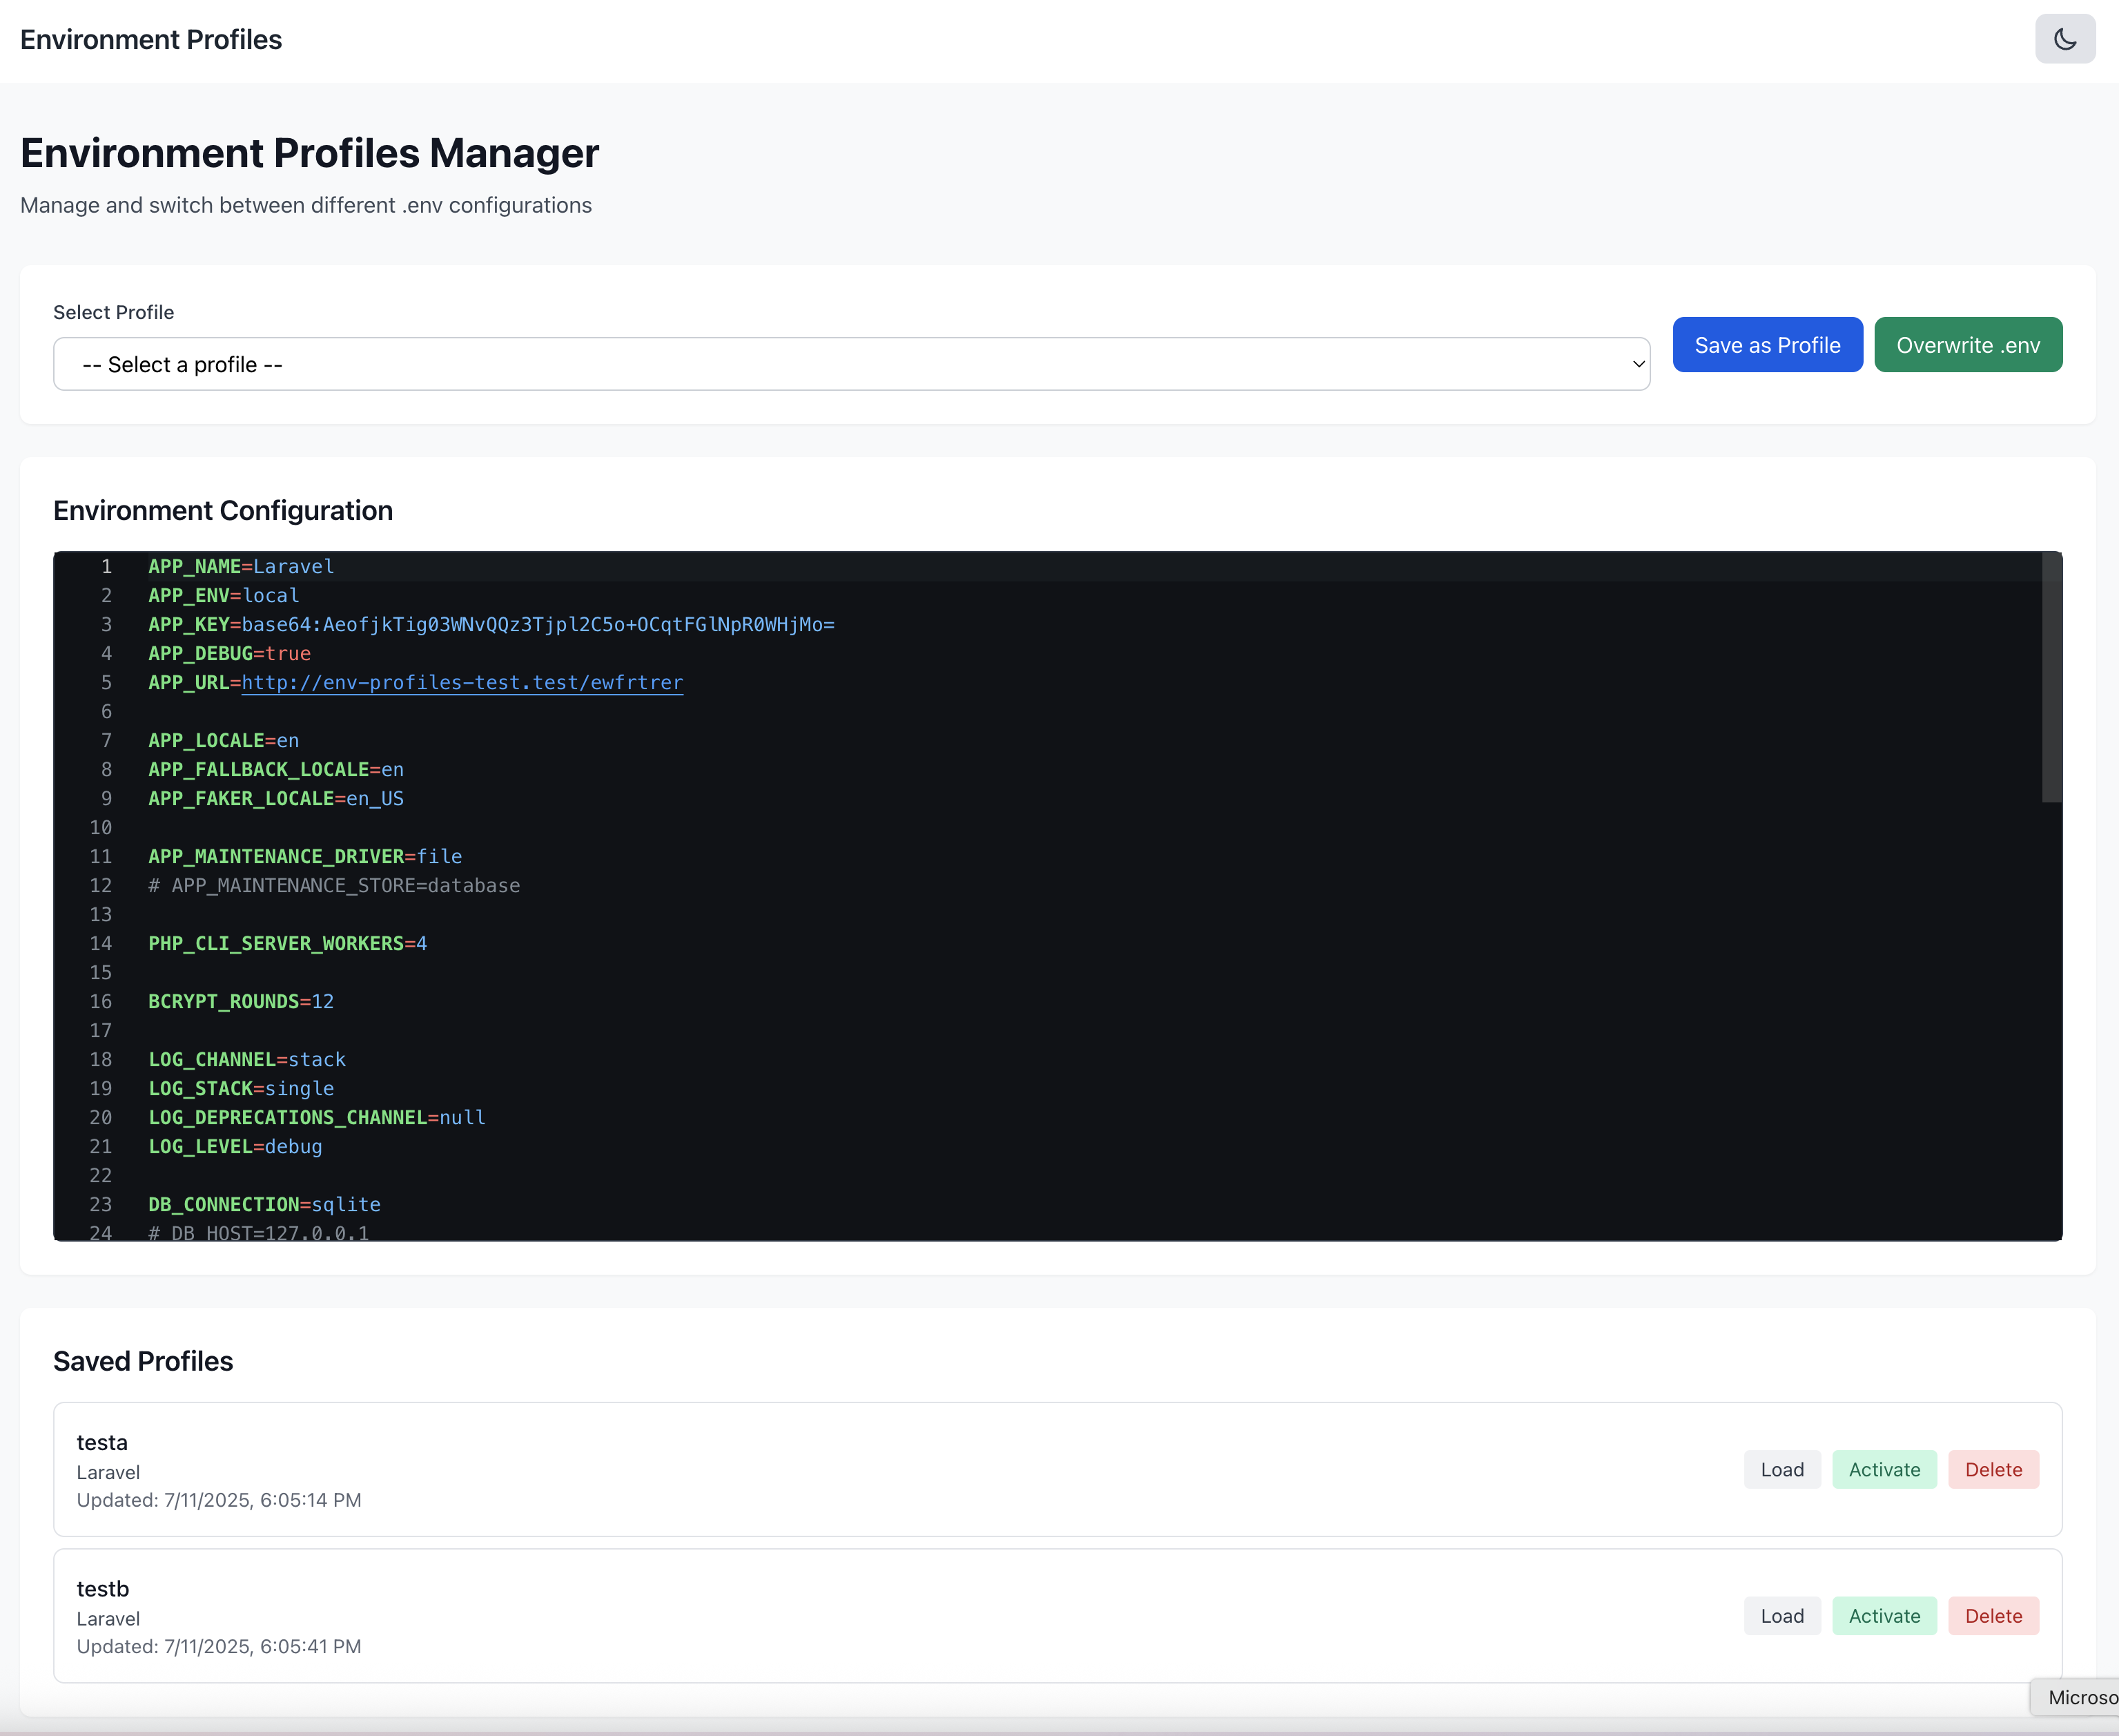Click the Overwrite .env button
The image size is (2119, 1736).
(x=1967, y=345)
